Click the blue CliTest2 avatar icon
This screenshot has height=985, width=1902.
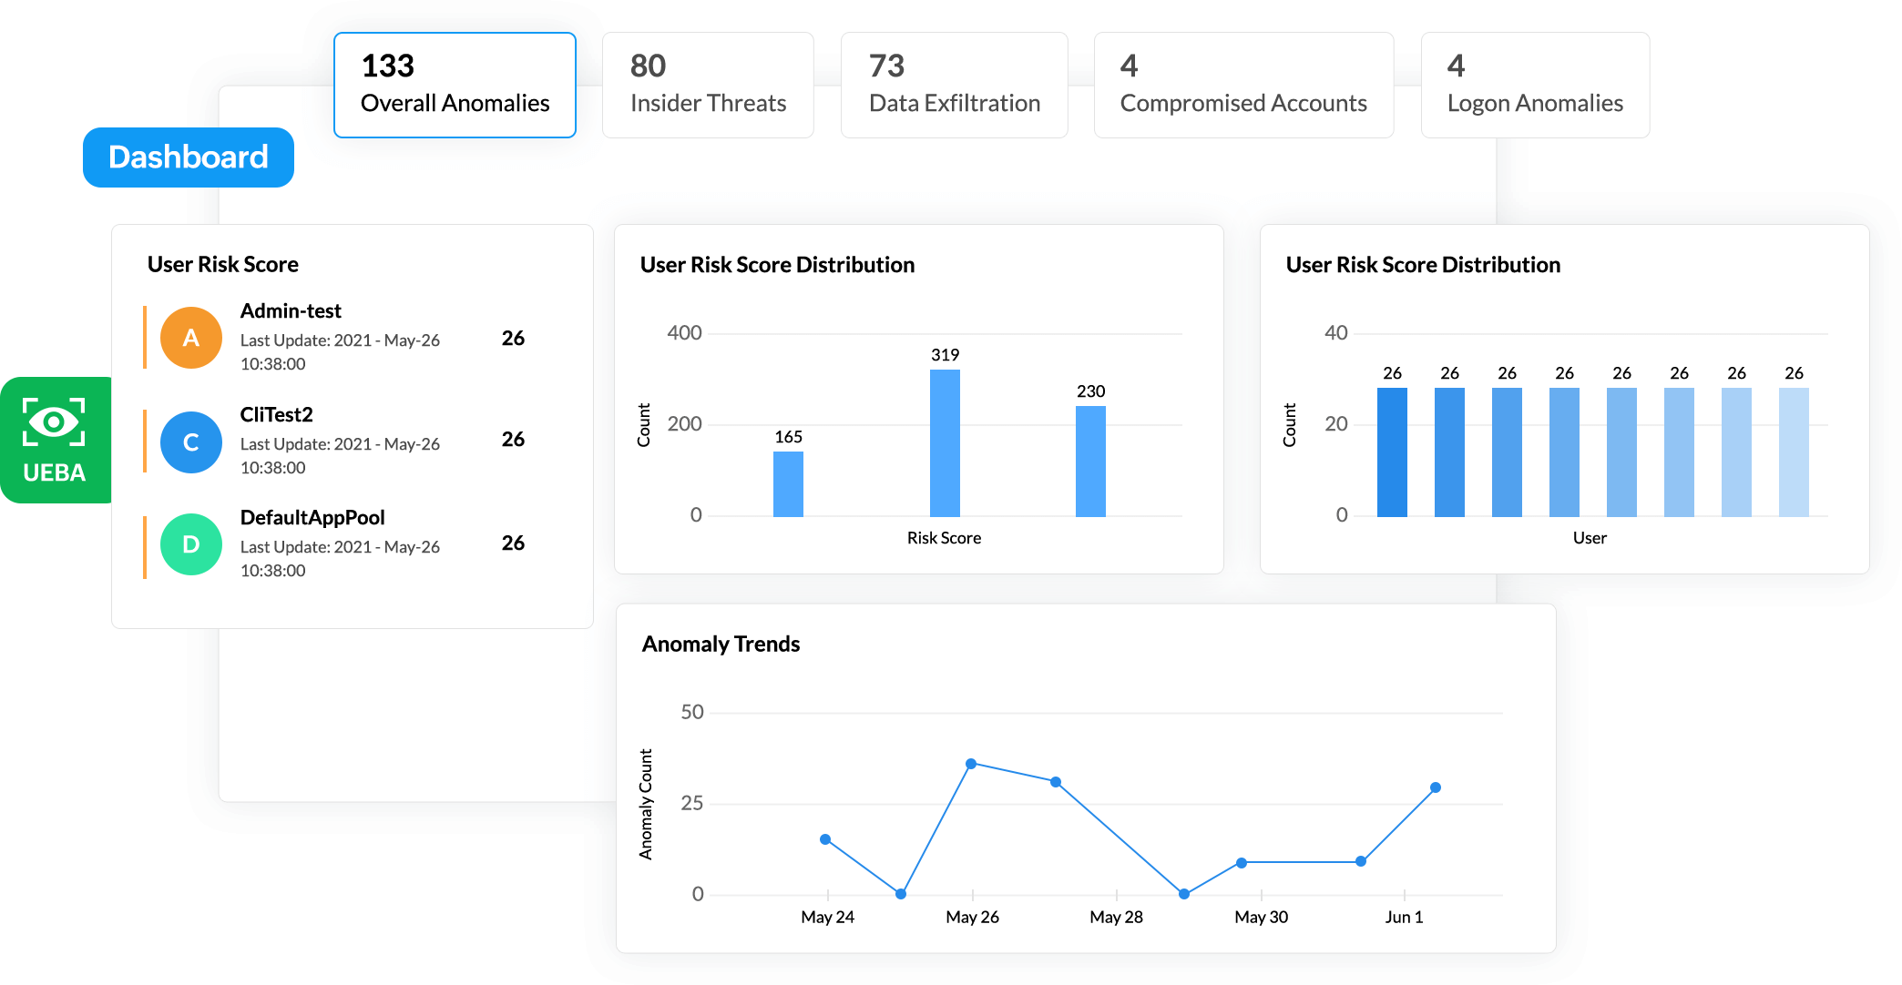tap(191, 442)
